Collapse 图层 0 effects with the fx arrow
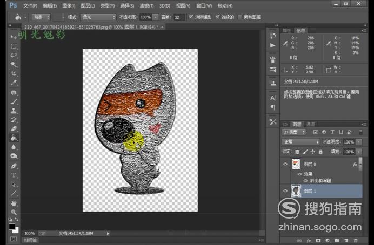This screenshot has height=245, width=374. point(360,164)
